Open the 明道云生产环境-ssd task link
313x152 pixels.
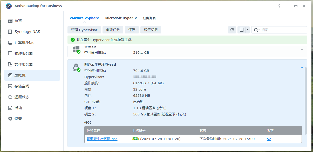(x=102, y=139)
